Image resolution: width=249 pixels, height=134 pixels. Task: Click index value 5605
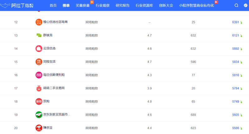coord(236,115)
